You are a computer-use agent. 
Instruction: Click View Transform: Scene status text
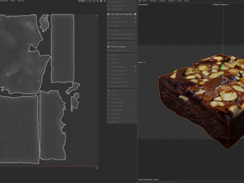148,179
